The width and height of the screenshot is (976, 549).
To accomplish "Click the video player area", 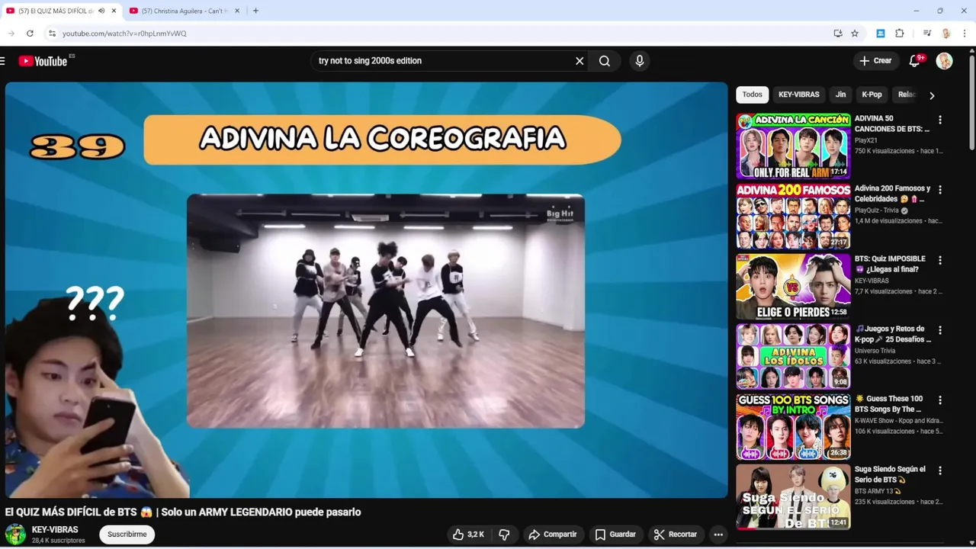I will (366, 290).
